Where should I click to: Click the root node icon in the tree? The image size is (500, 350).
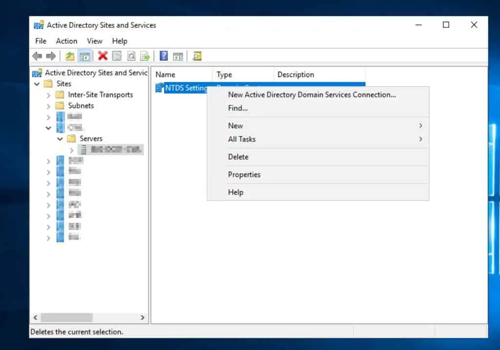[x=37, y=73]
